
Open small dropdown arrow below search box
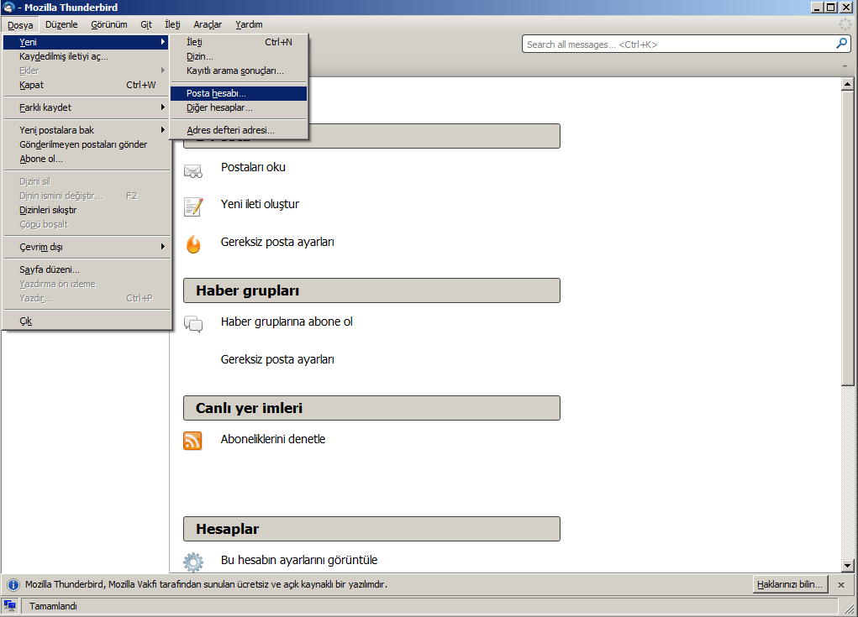tap(845, 66)
